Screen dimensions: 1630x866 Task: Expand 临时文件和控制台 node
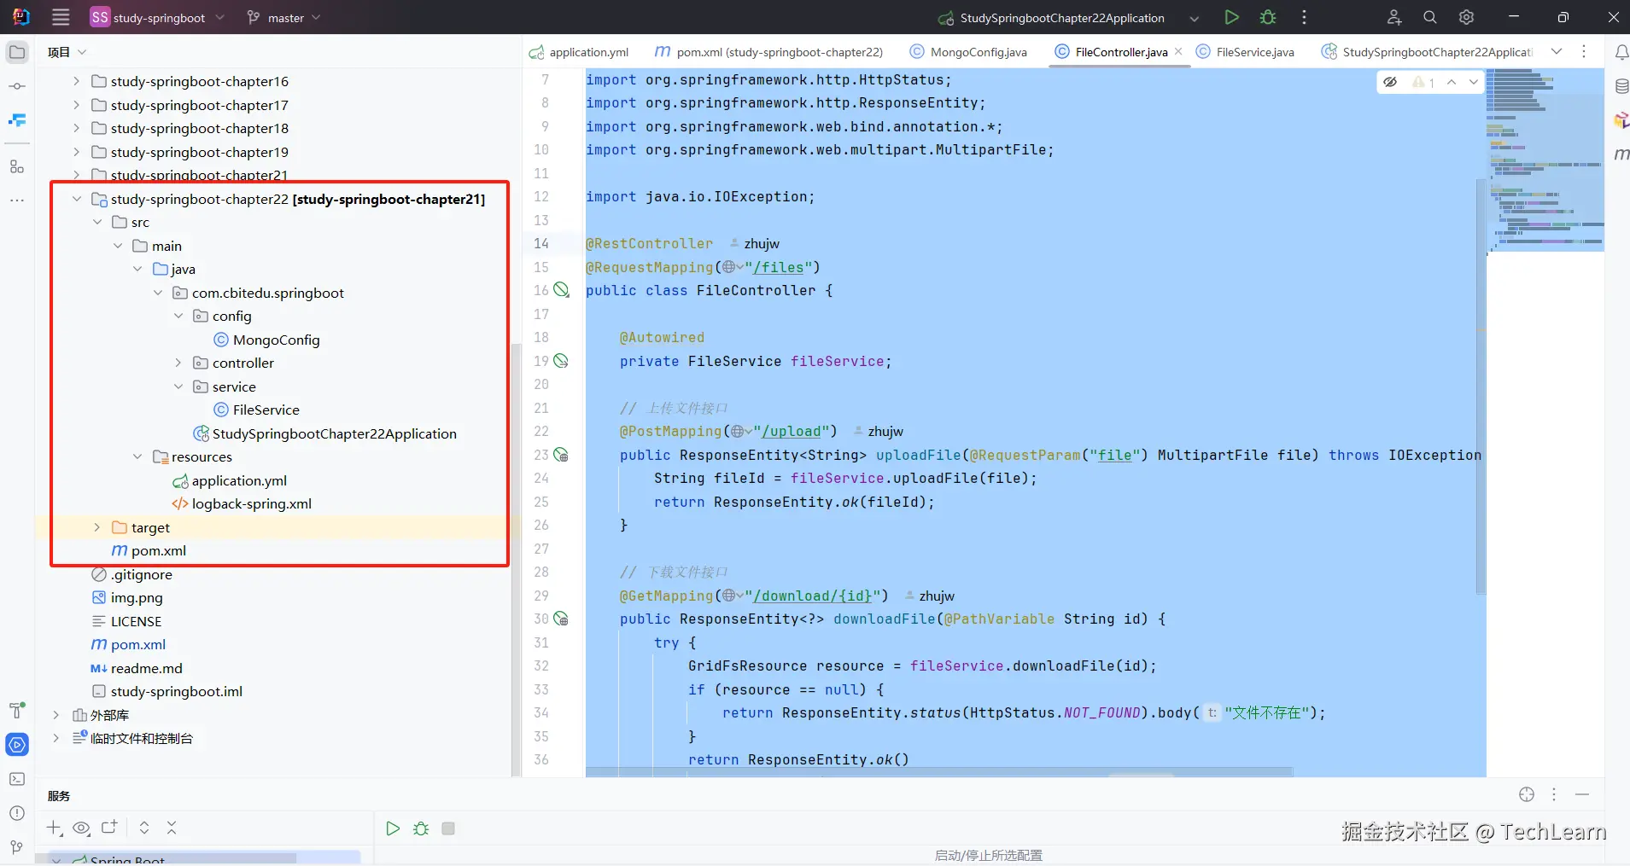click(x=56, y=738)
